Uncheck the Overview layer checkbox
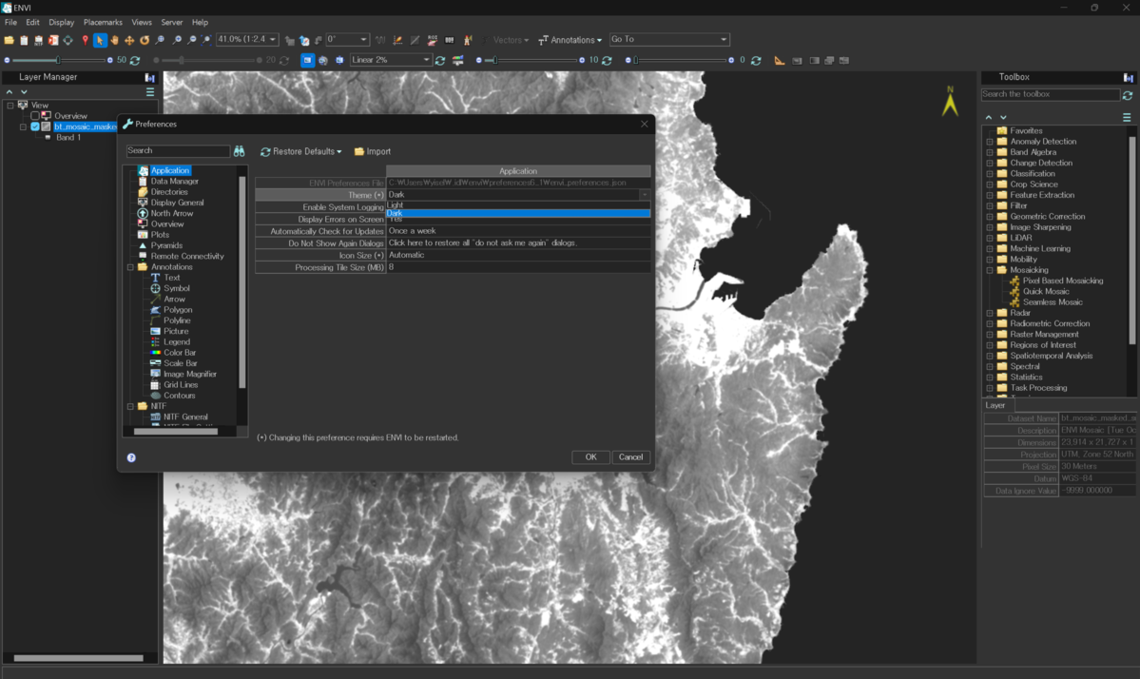Image resolution: width=1140 pixels, height=679 pixels. (x=35, y=115)
